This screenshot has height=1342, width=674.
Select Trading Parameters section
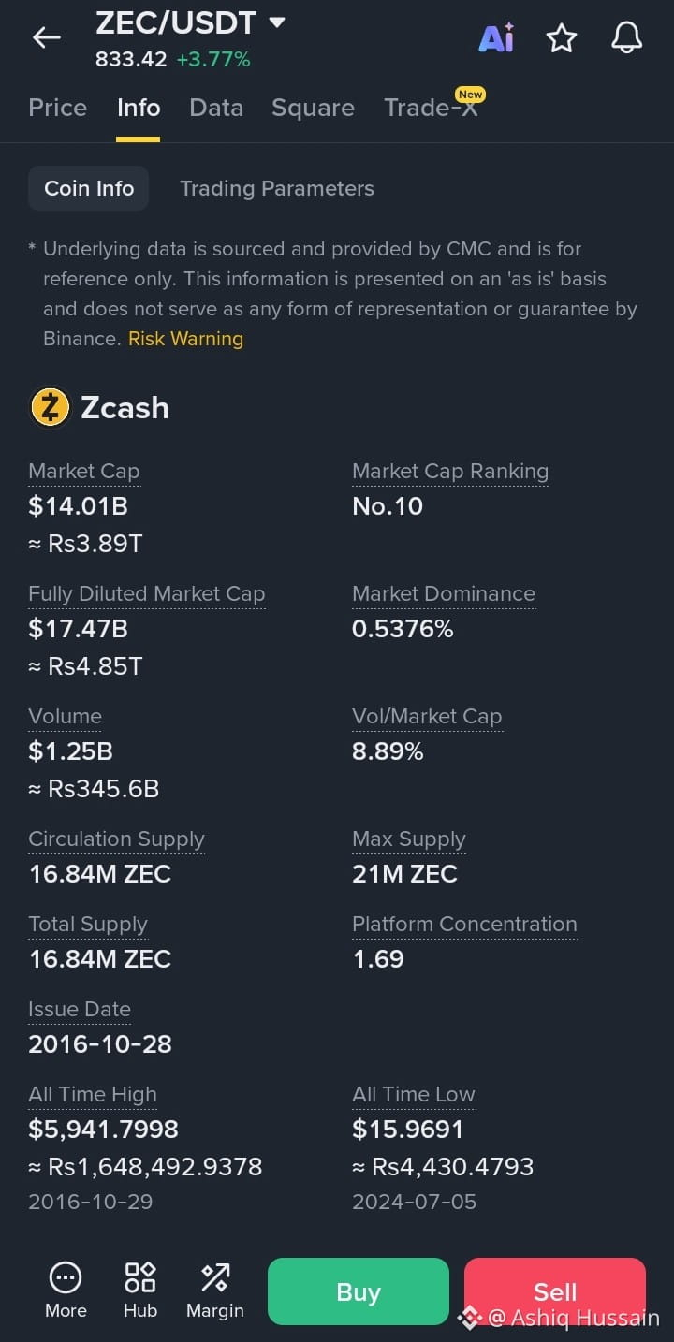pyautogui.click(x=277, y=188)
